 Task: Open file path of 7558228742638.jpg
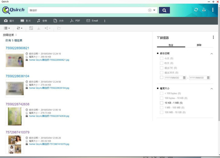pyautogui.click(x=49, y=116)
